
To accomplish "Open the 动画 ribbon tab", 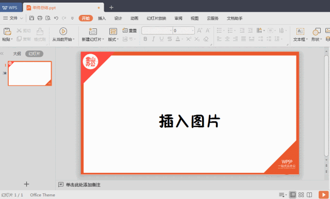I will click(x=134, y=18).
